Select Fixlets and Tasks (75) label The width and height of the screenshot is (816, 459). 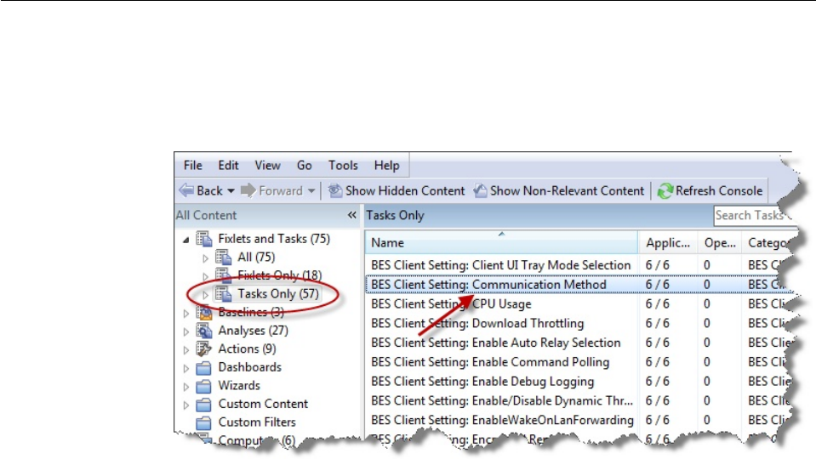[x=274, y=239]
